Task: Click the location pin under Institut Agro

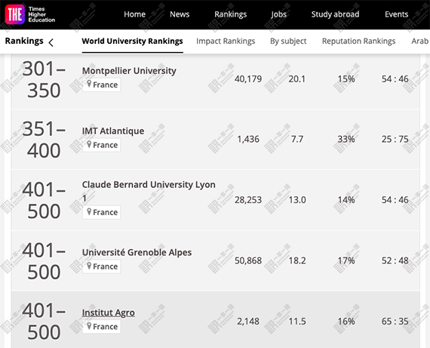Action: [x=89, y=326]
